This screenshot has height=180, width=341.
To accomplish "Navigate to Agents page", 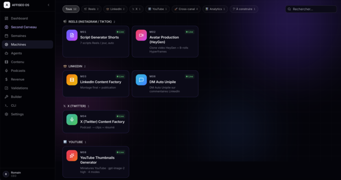I will pyautogui.click(x=27, y=53).
